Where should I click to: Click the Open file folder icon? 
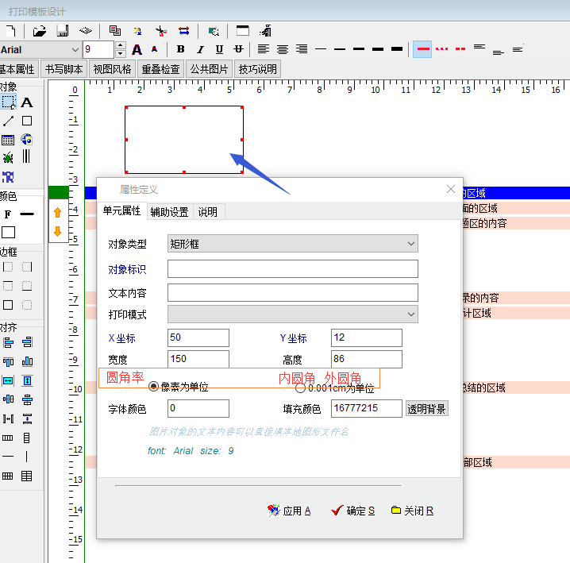tap(40, 31)
